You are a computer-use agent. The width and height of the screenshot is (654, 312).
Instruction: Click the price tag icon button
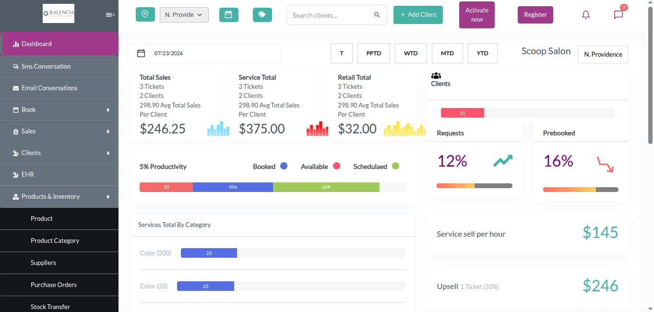click(262, 15)
